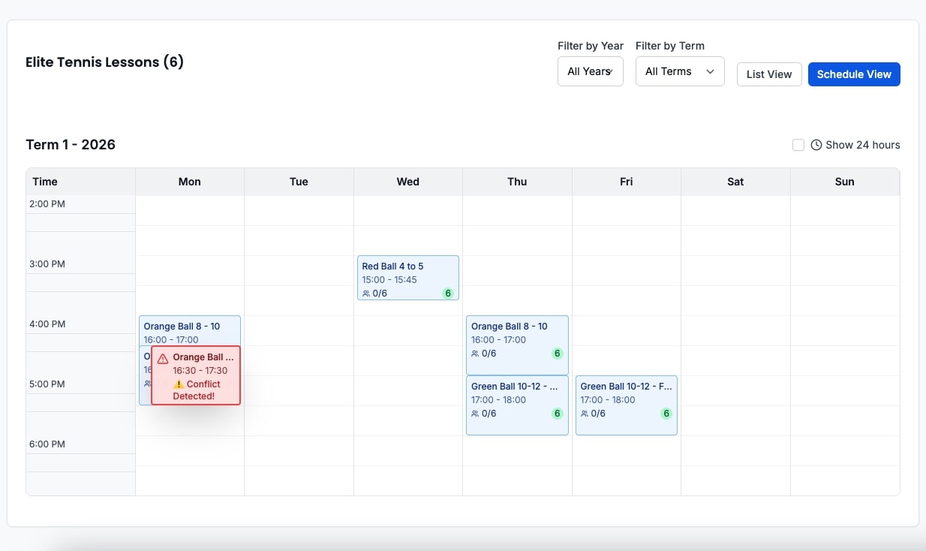Open the Filter by Year dropdown

590,71
